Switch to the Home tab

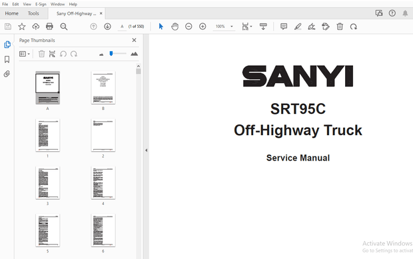point(11,13)
